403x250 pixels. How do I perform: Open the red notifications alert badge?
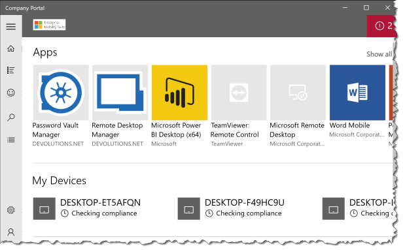click(x=381, y=26)
